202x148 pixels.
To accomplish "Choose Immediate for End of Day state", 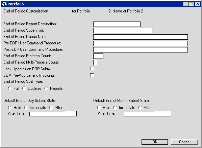I will click(x=26, y=108).
